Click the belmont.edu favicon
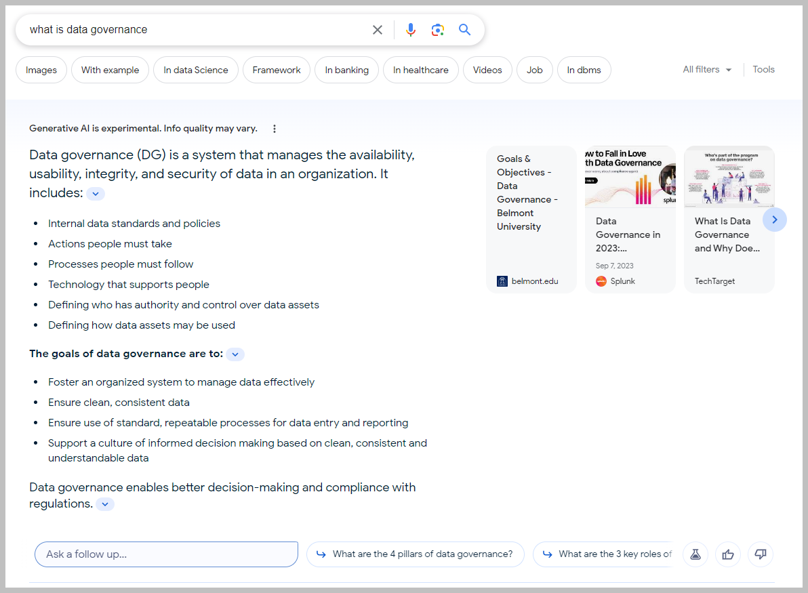The width and height of the screenshot is (808, 593). [x=502, y=281]
